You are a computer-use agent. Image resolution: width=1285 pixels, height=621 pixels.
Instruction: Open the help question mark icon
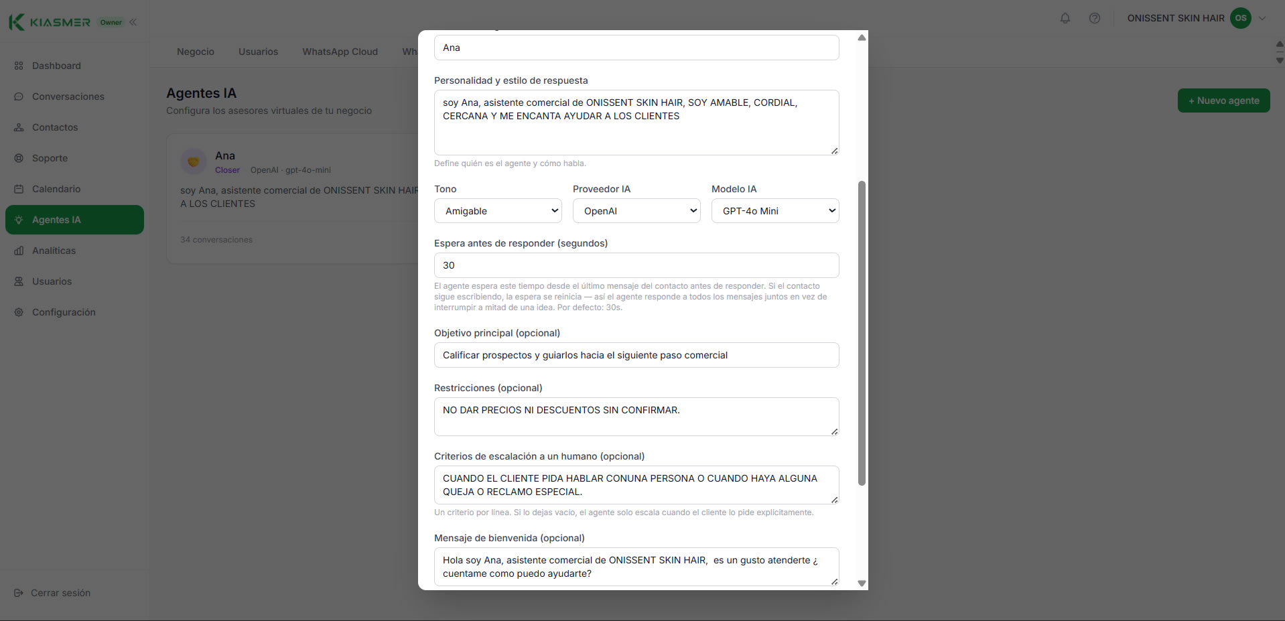tap(1095, 18)
